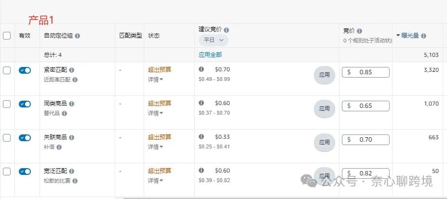Click info icon next to 替代品

click(x=65, y=114)
